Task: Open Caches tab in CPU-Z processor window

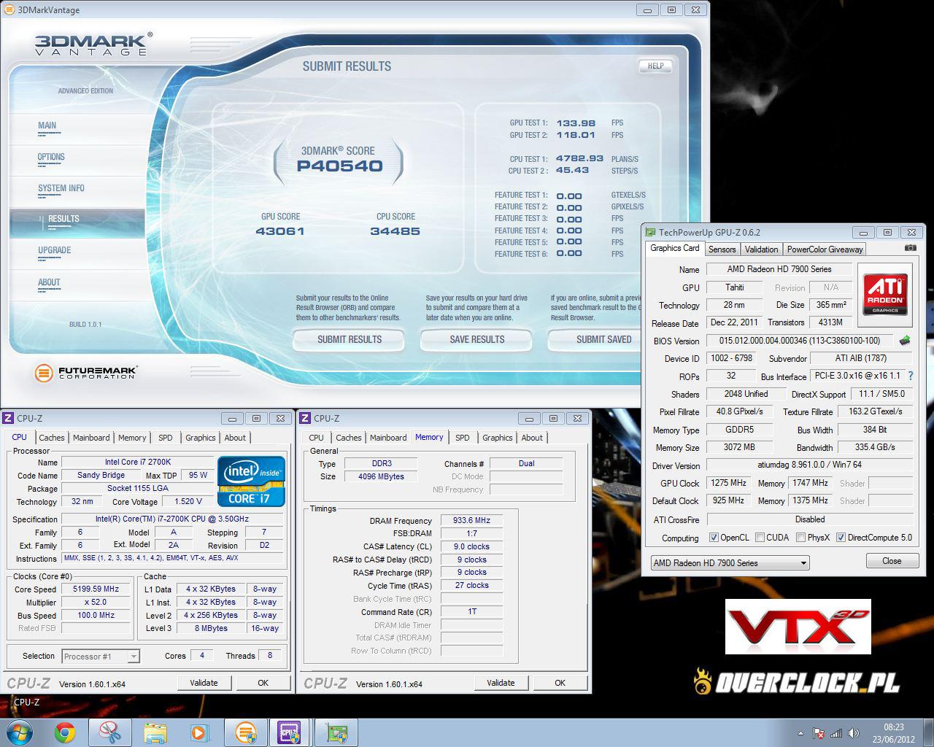Action: pyautogui.click(x=52, y=438)
